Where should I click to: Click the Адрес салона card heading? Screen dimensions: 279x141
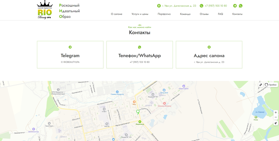pos(209,56)
